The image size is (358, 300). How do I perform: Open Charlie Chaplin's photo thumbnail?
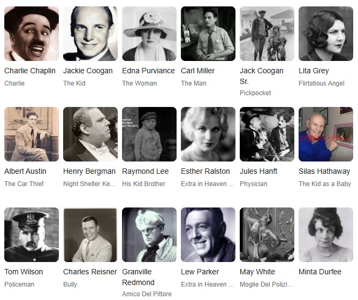(x=32, y=34)
